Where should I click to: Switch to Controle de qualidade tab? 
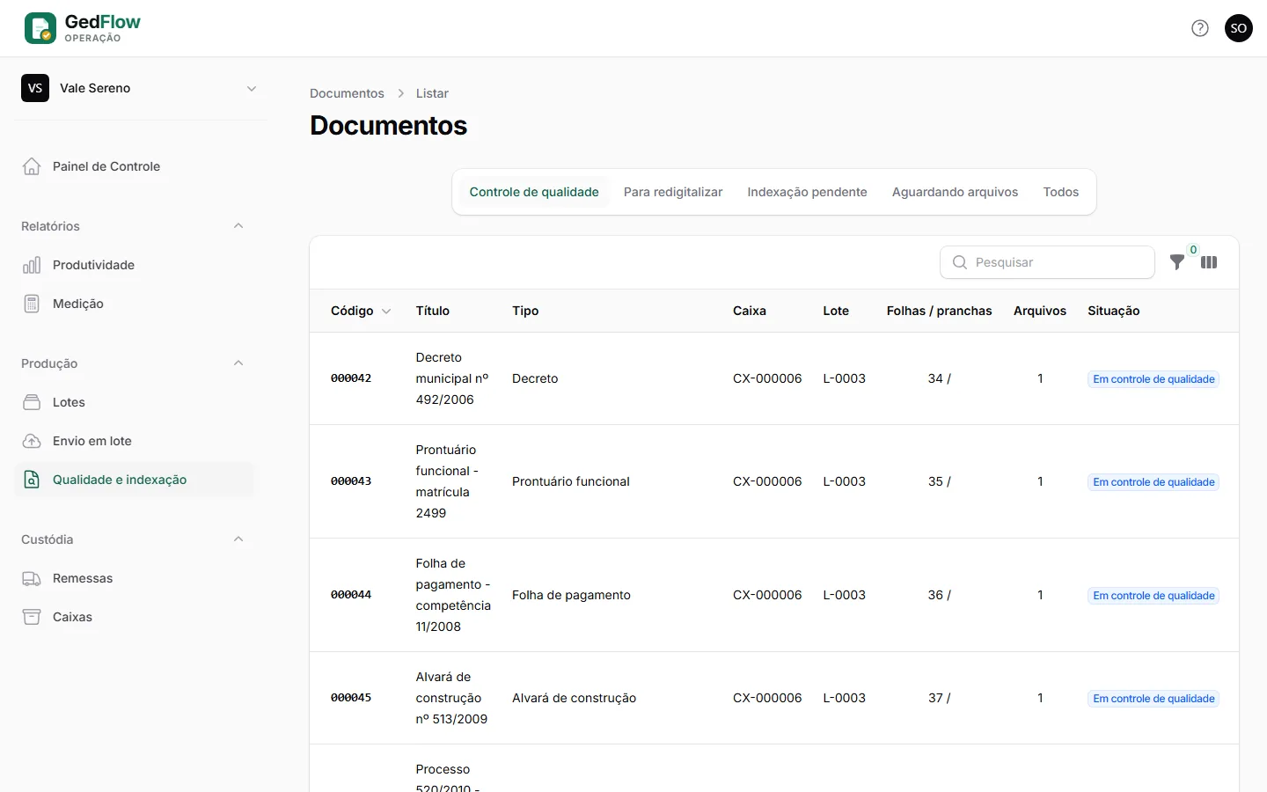pos(534,192)
